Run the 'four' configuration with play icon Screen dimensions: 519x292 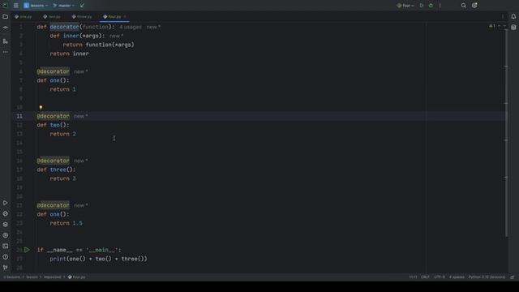point(422,6)
